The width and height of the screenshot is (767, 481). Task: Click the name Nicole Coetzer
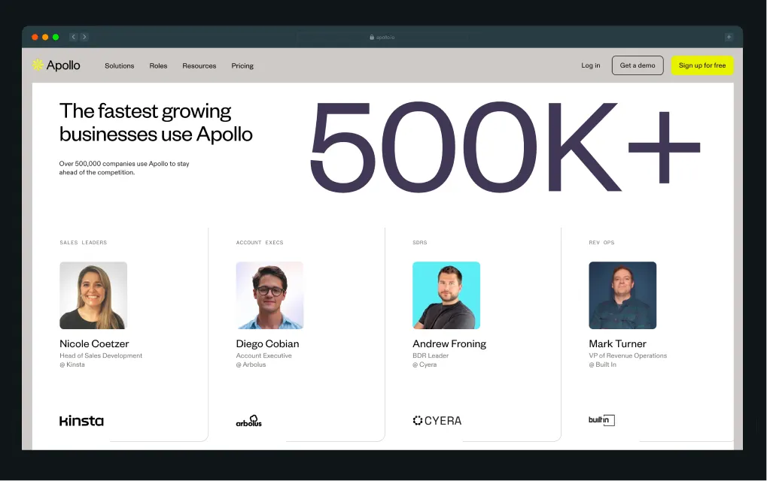(94, 343)
